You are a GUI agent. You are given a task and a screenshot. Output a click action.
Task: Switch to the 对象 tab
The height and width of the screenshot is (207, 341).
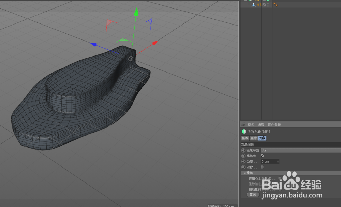(x=262, y=138)
